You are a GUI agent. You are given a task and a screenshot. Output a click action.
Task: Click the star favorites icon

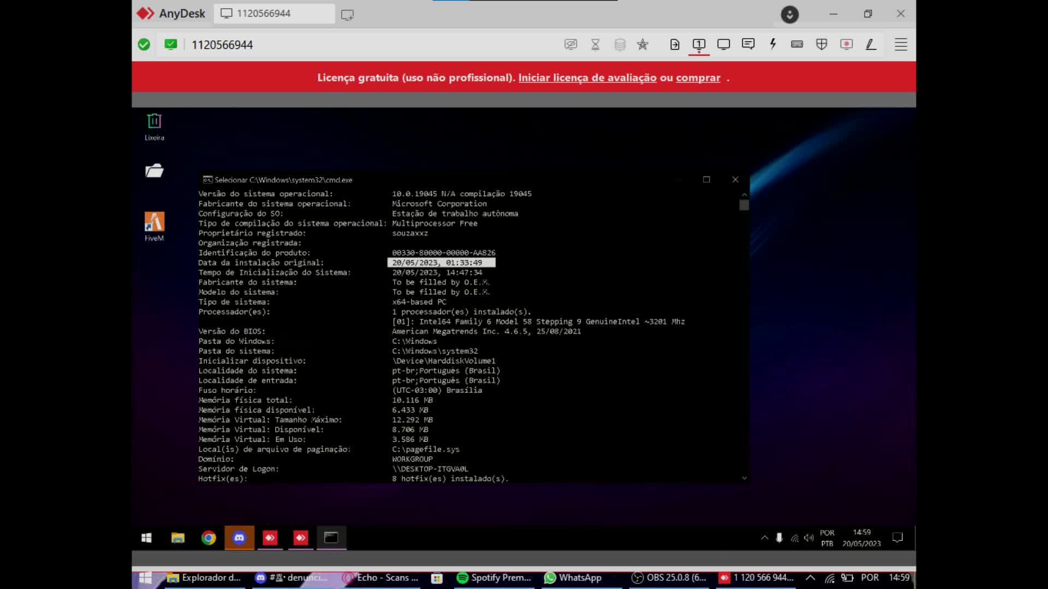[x=642, y=44]
